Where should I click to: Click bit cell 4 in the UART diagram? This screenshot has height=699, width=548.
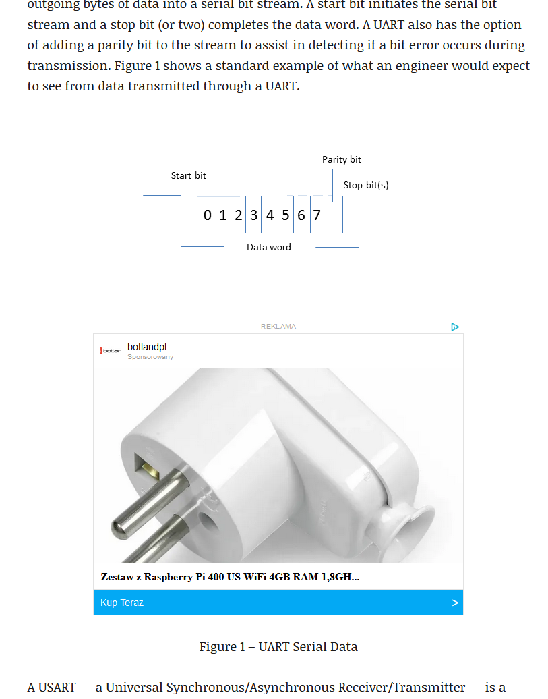click(270, 215)
